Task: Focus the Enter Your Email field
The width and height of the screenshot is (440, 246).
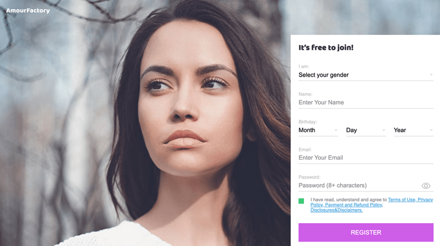Action: coord(366,158)
